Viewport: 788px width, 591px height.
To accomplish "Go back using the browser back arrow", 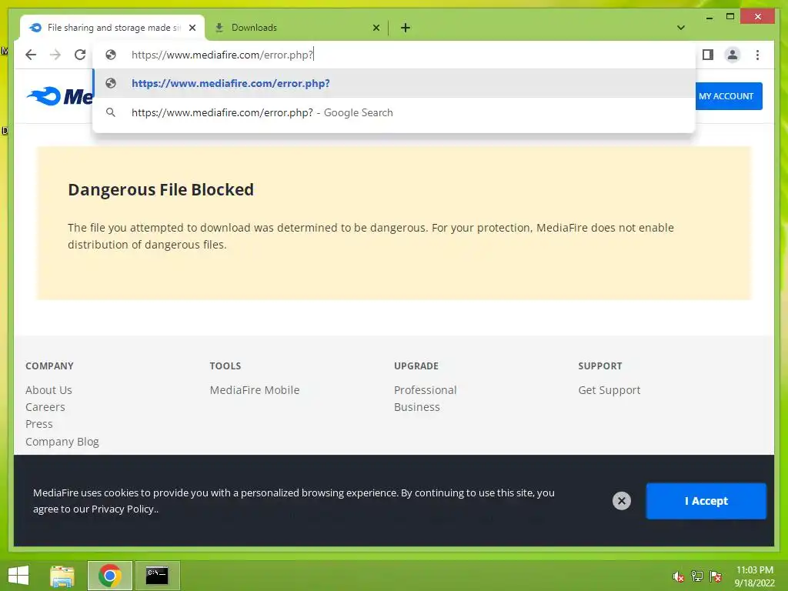I will coord(31,55).
